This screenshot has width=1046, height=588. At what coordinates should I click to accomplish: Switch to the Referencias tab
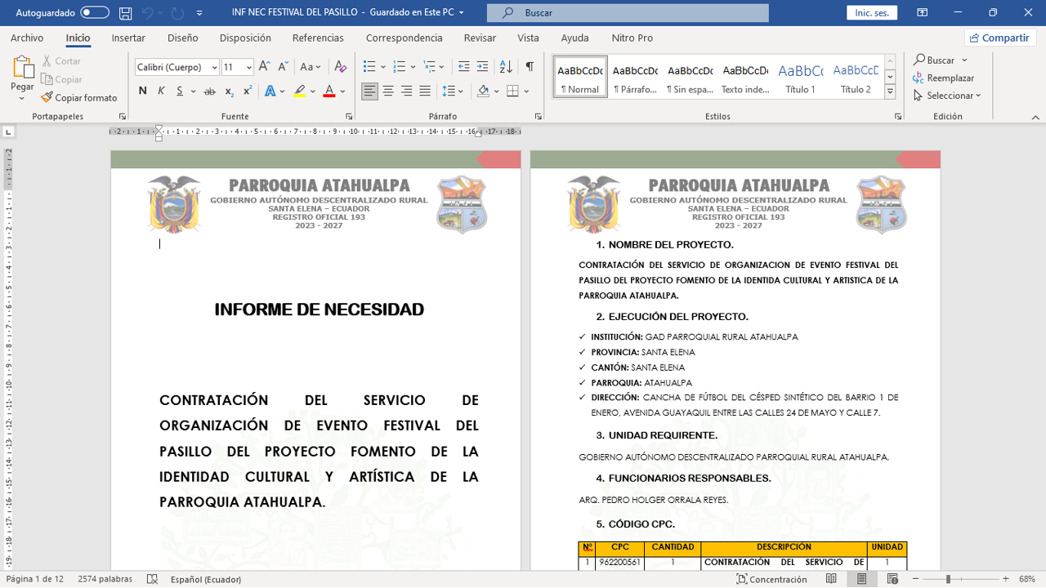318,38
